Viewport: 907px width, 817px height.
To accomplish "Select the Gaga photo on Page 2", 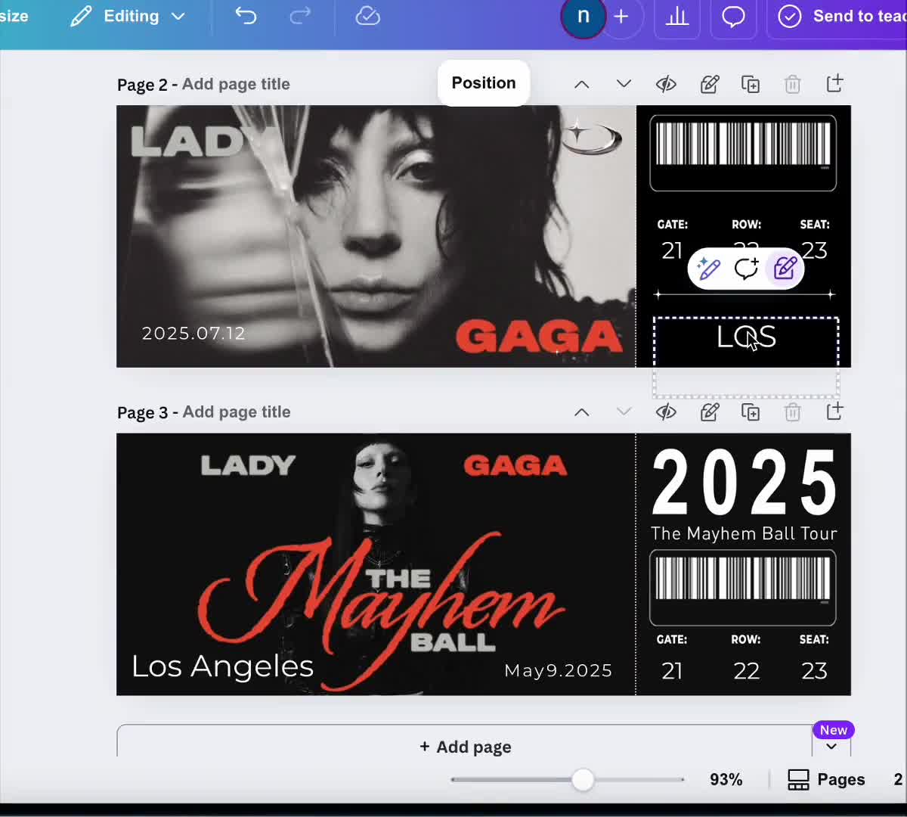I will [x=376, y=236].
